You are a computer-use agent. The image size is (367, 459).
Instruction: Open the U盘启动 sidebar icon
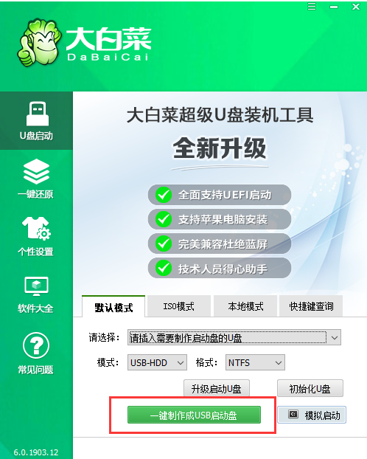[37, 114]
